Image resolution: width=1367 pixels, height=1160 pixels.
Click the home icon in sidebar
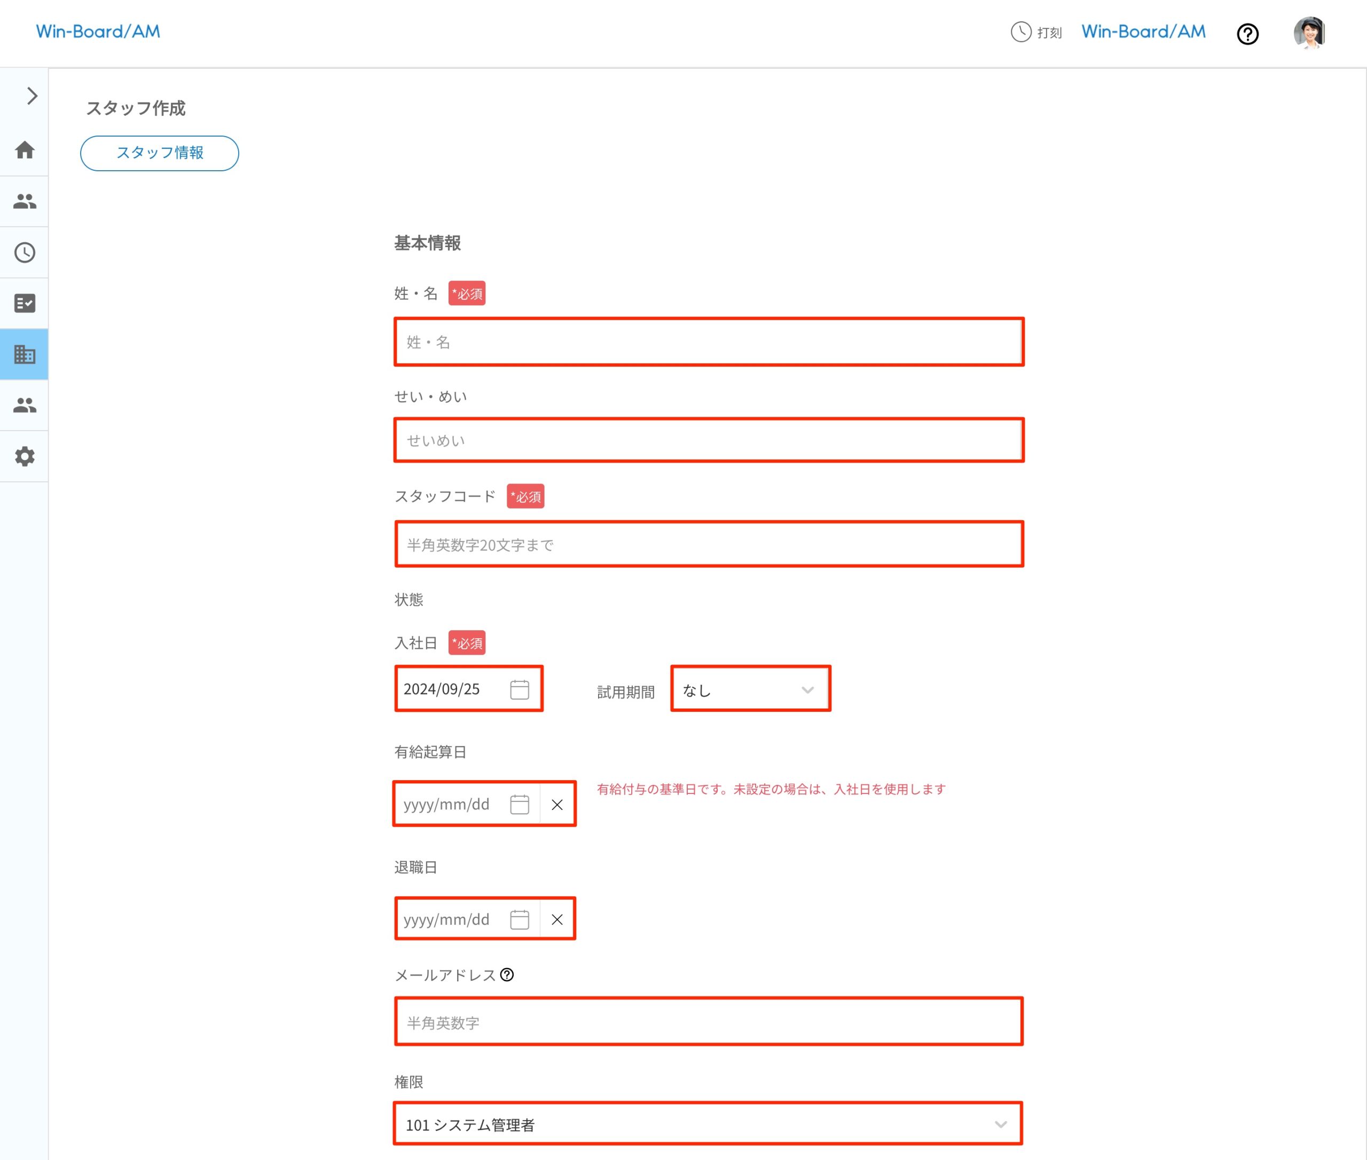(25, 150)
